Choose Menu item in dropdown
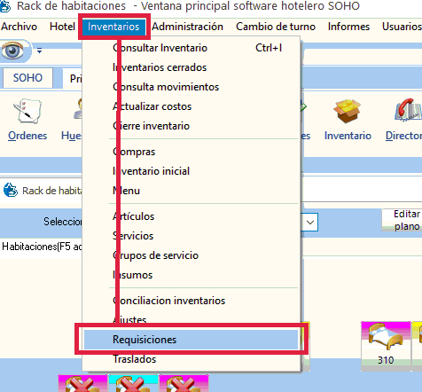422x392 pixels. pos(191,191)
